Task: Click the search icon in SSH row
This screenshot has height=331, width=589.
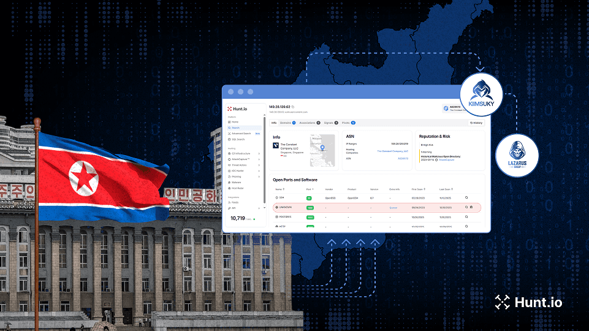Action: click(x=466, y=197)
